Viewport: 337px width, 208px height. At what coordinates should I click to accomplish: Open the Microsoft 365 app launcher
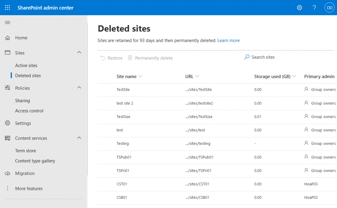7,7
